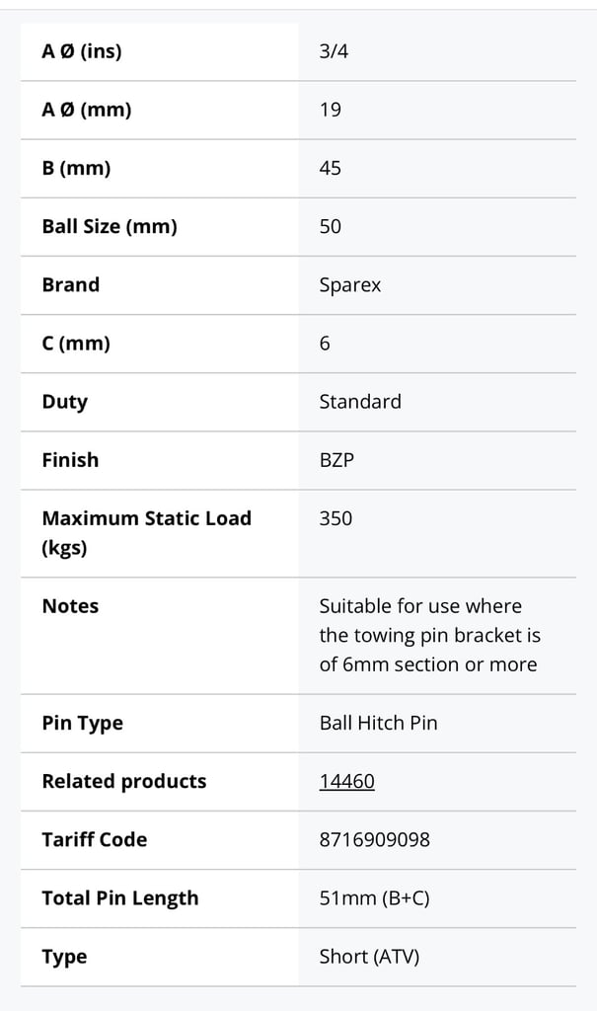597x1011 pixels.
Task: Select the Maximum Static Load value 350
Action: pos(336,518)
